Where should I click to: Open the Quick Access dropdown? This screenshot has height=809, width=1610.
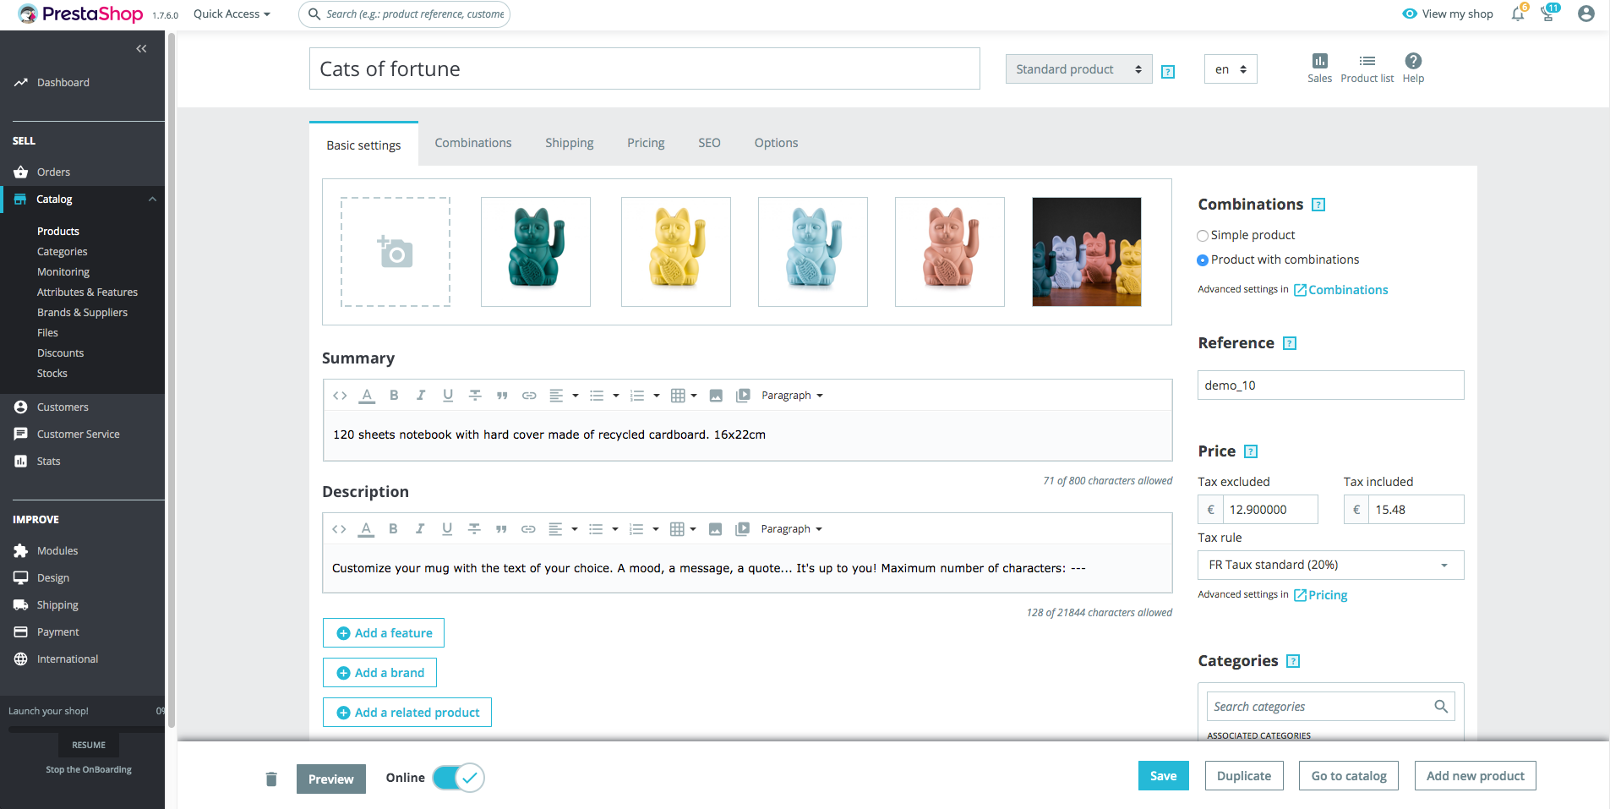[x=232, y=14]
